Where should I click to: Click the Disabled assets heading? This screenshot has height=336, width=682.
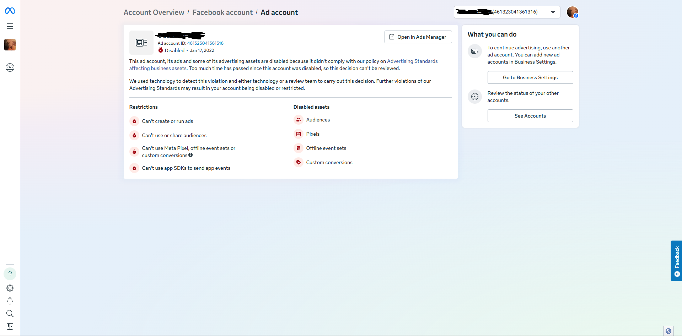tap(311, 107)
